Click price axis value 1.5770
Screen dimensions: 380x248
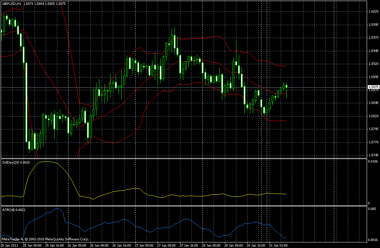click(373, 142)
